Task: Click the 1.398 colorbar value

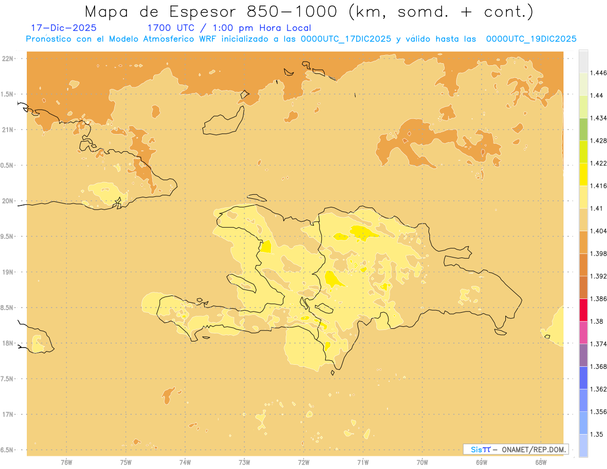Action: pos(598,253)
